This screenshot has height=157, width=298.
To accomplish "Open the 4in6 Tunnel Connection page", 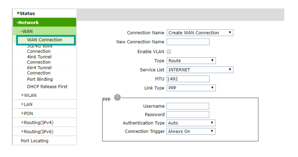I will 39,59.
